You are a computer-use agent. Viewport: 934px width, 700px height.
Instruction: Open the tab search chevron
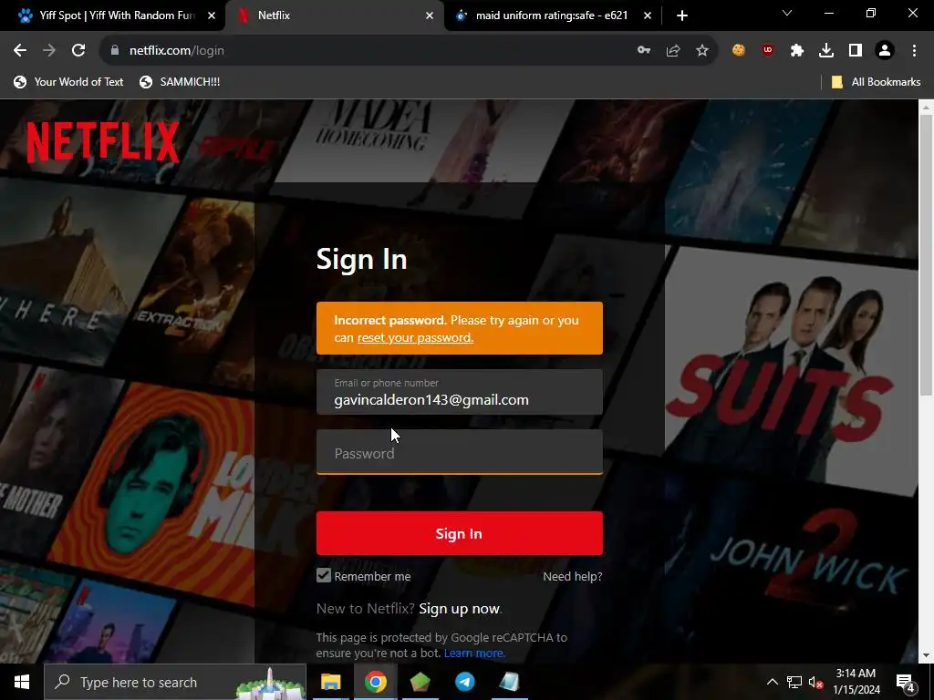click(x=787, y=13)
